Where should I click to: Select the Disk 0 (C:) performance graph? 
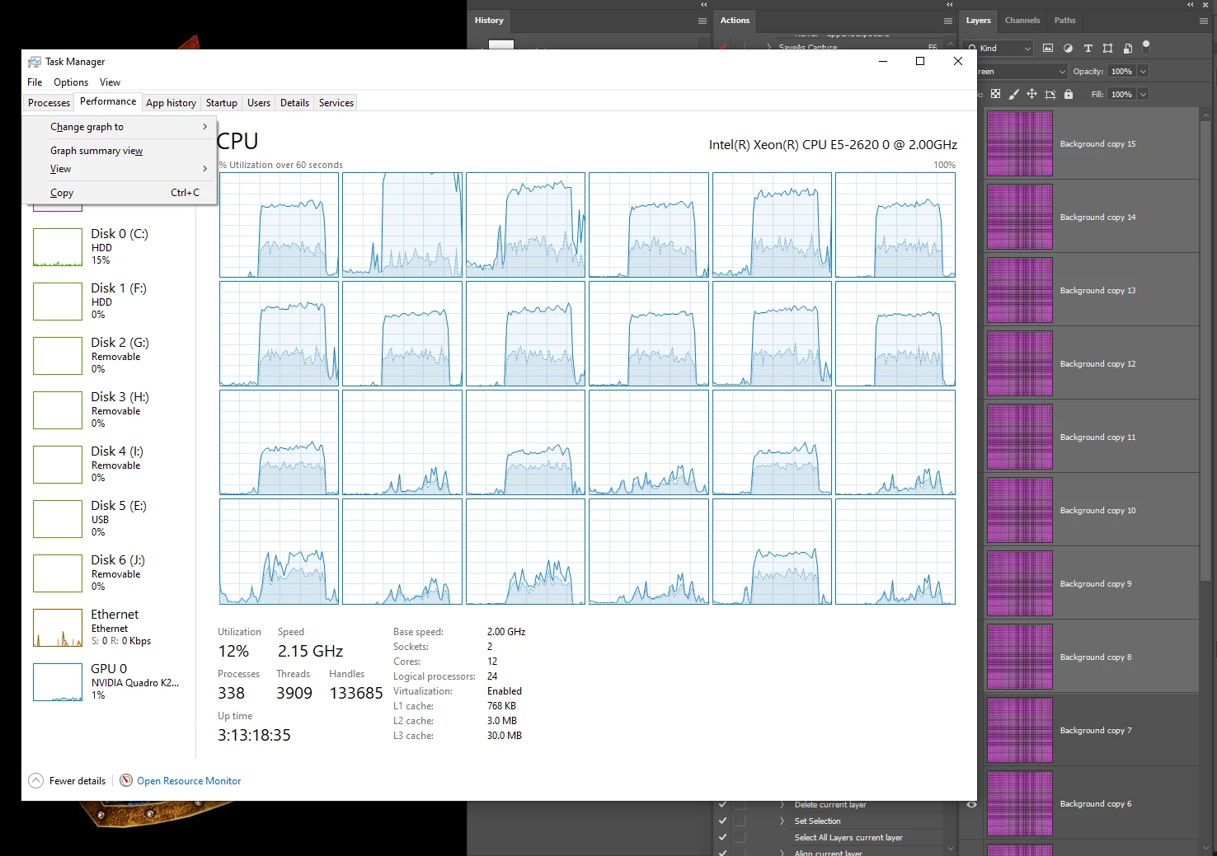pos(58,247)
